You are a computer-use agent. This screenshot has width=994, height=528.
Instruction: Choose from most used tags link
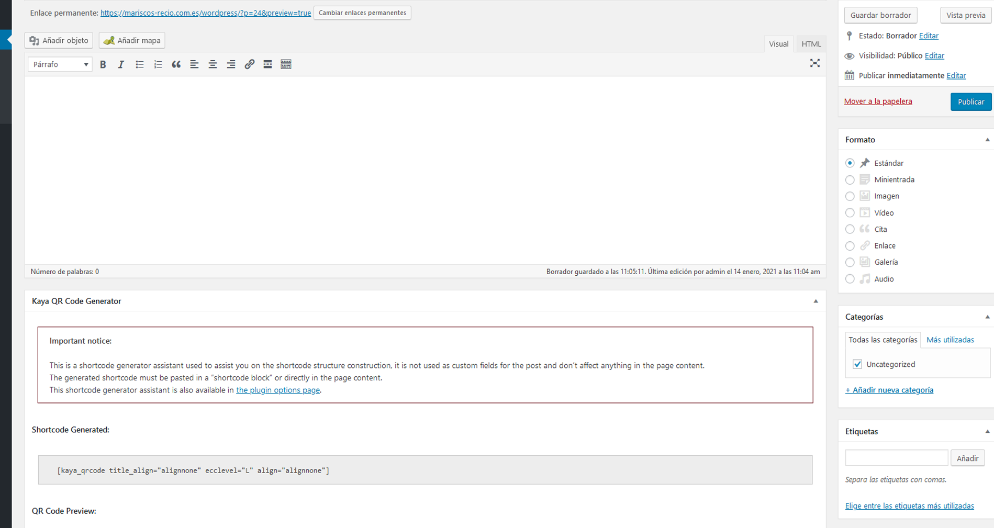[x=909, y=505]
